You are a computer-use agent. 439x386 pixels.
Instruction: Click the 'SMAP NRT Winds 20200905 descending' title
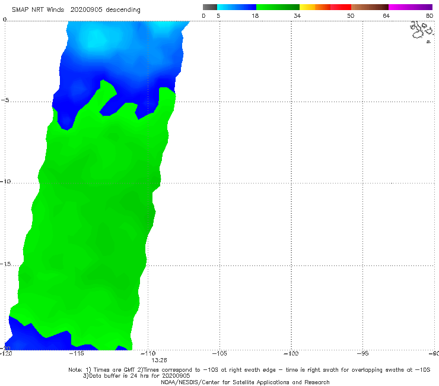point(76,10)
